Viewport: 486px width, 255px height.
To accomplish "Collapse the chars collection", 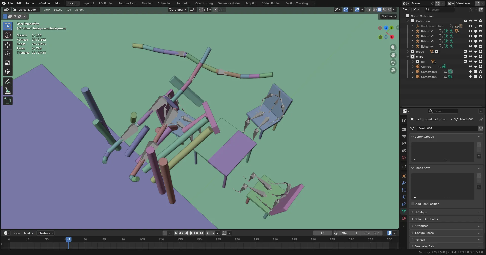I will (x=408, y=57).
